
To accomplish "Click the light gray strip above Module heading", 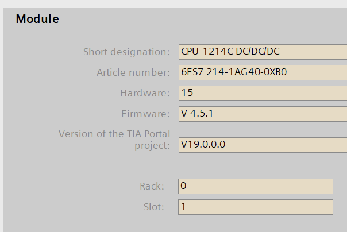I will (x=172, y=3).
